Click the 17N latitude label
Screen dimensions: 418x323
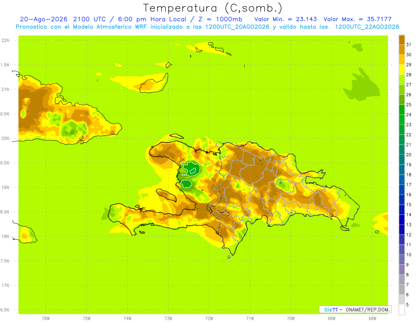click(x=6, y=286)
